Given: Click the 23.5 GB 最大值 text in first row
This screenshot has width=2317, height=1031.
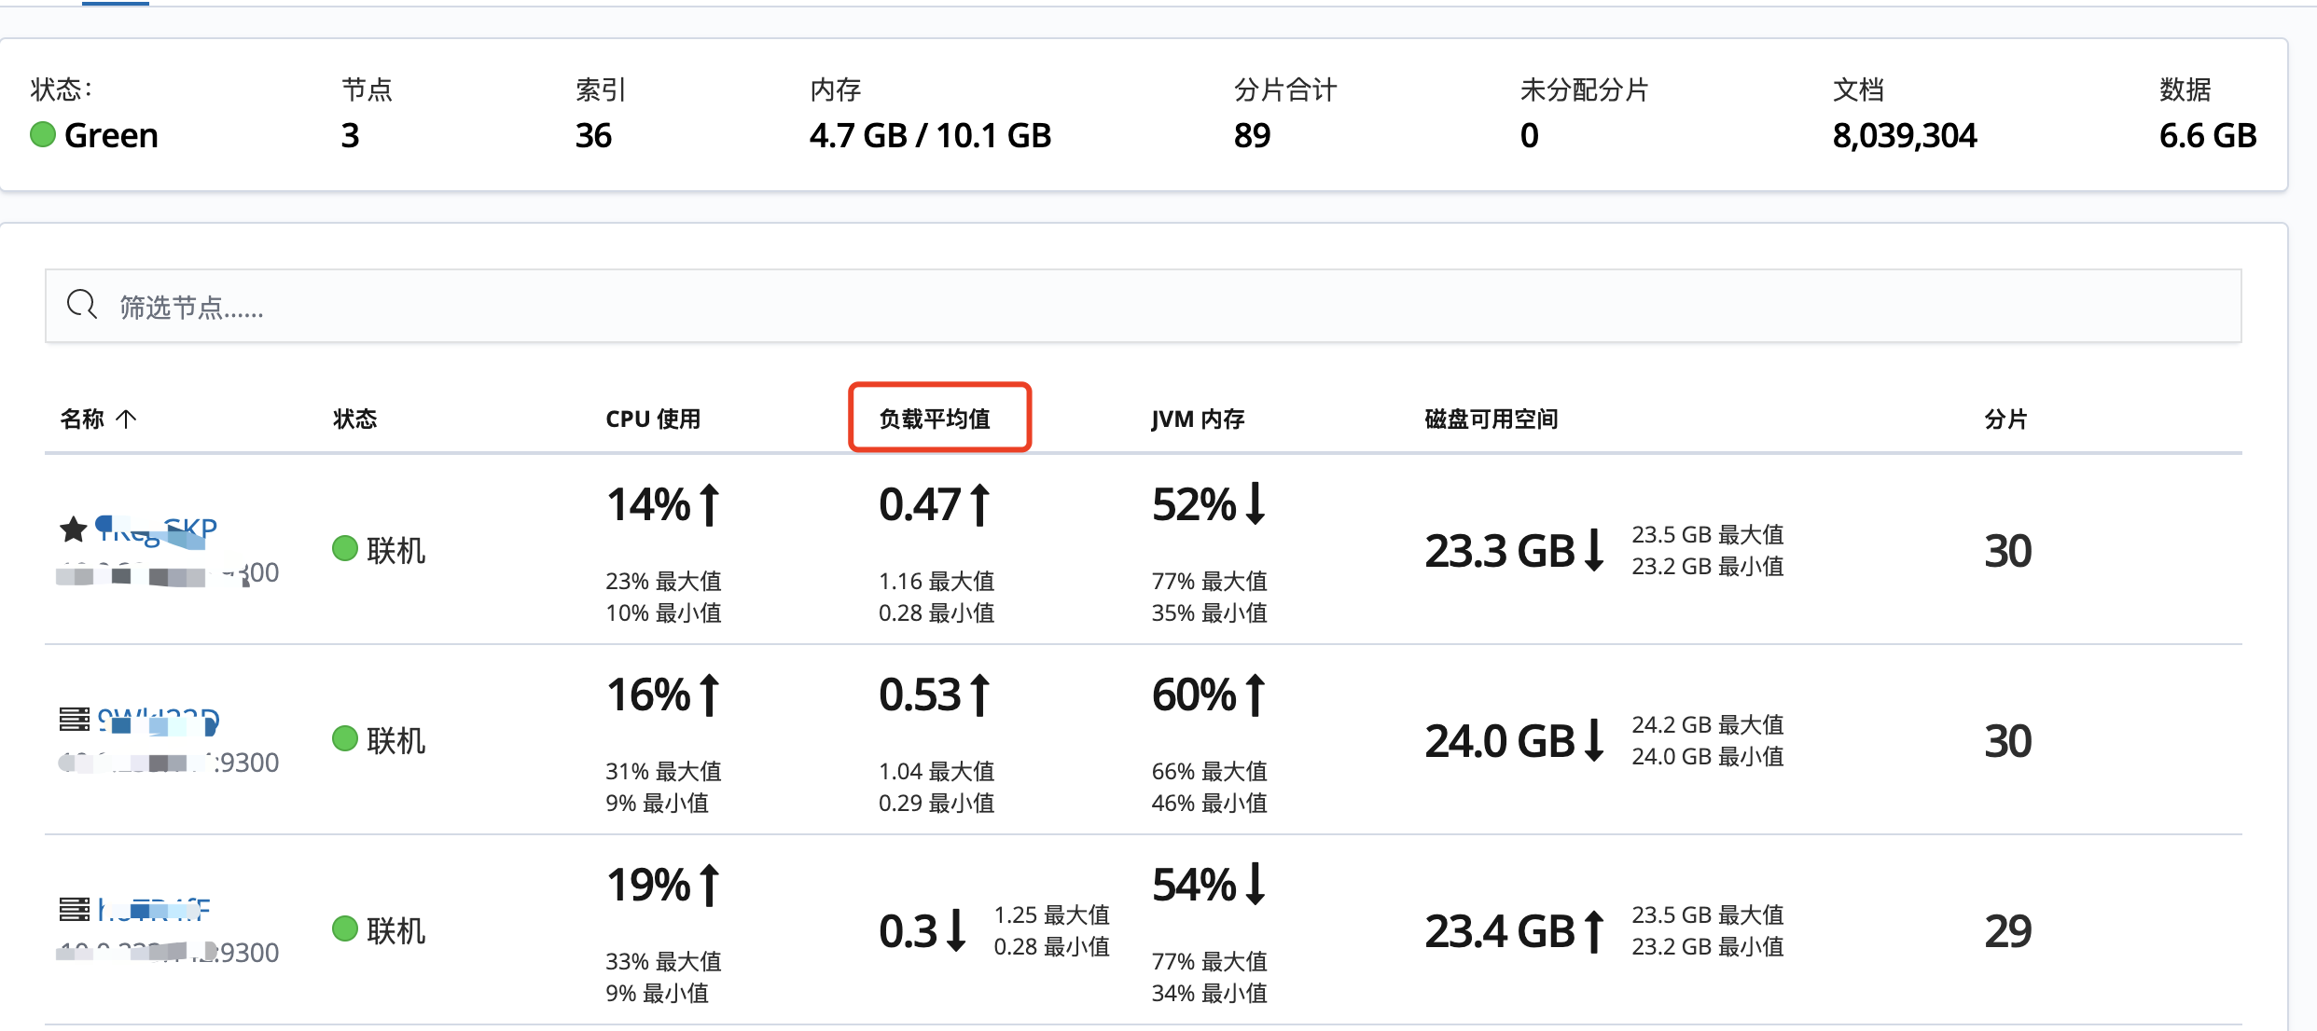Looking at the screenshot, I should click(1707, 535).
